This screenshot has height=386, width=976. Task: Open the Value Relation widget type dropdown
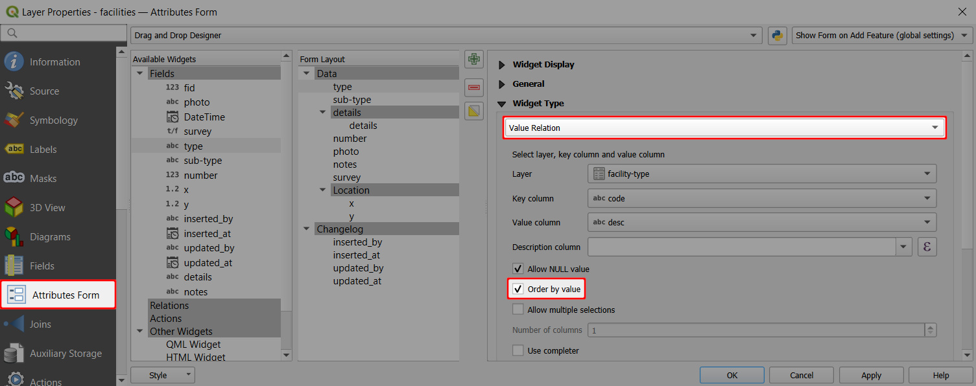pyautogui.click(x=724, y=128)
